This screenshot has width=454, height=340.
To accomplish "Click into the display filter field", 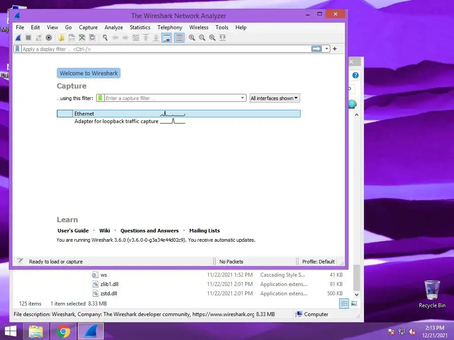I will click(166, 49).
